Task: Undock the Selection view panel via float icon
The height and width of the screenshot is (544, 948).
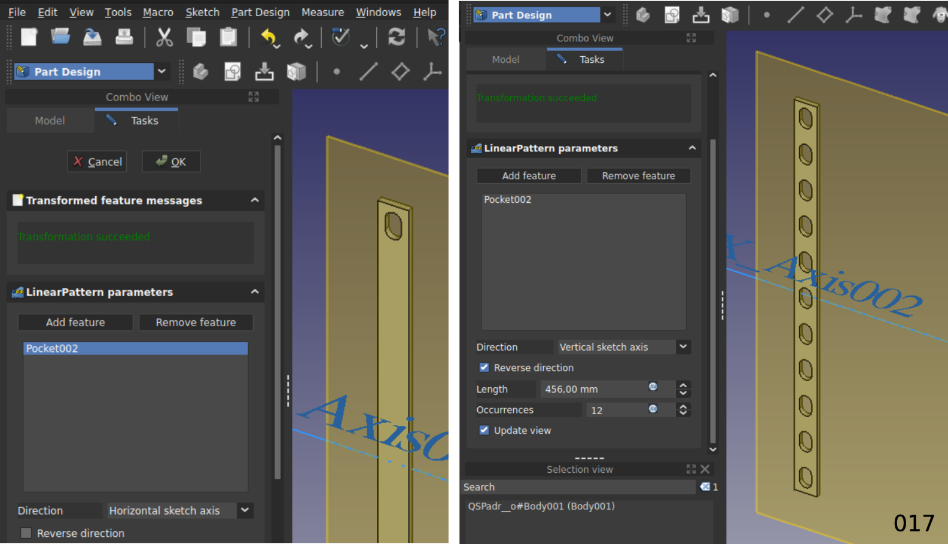Action: [691, 469]
